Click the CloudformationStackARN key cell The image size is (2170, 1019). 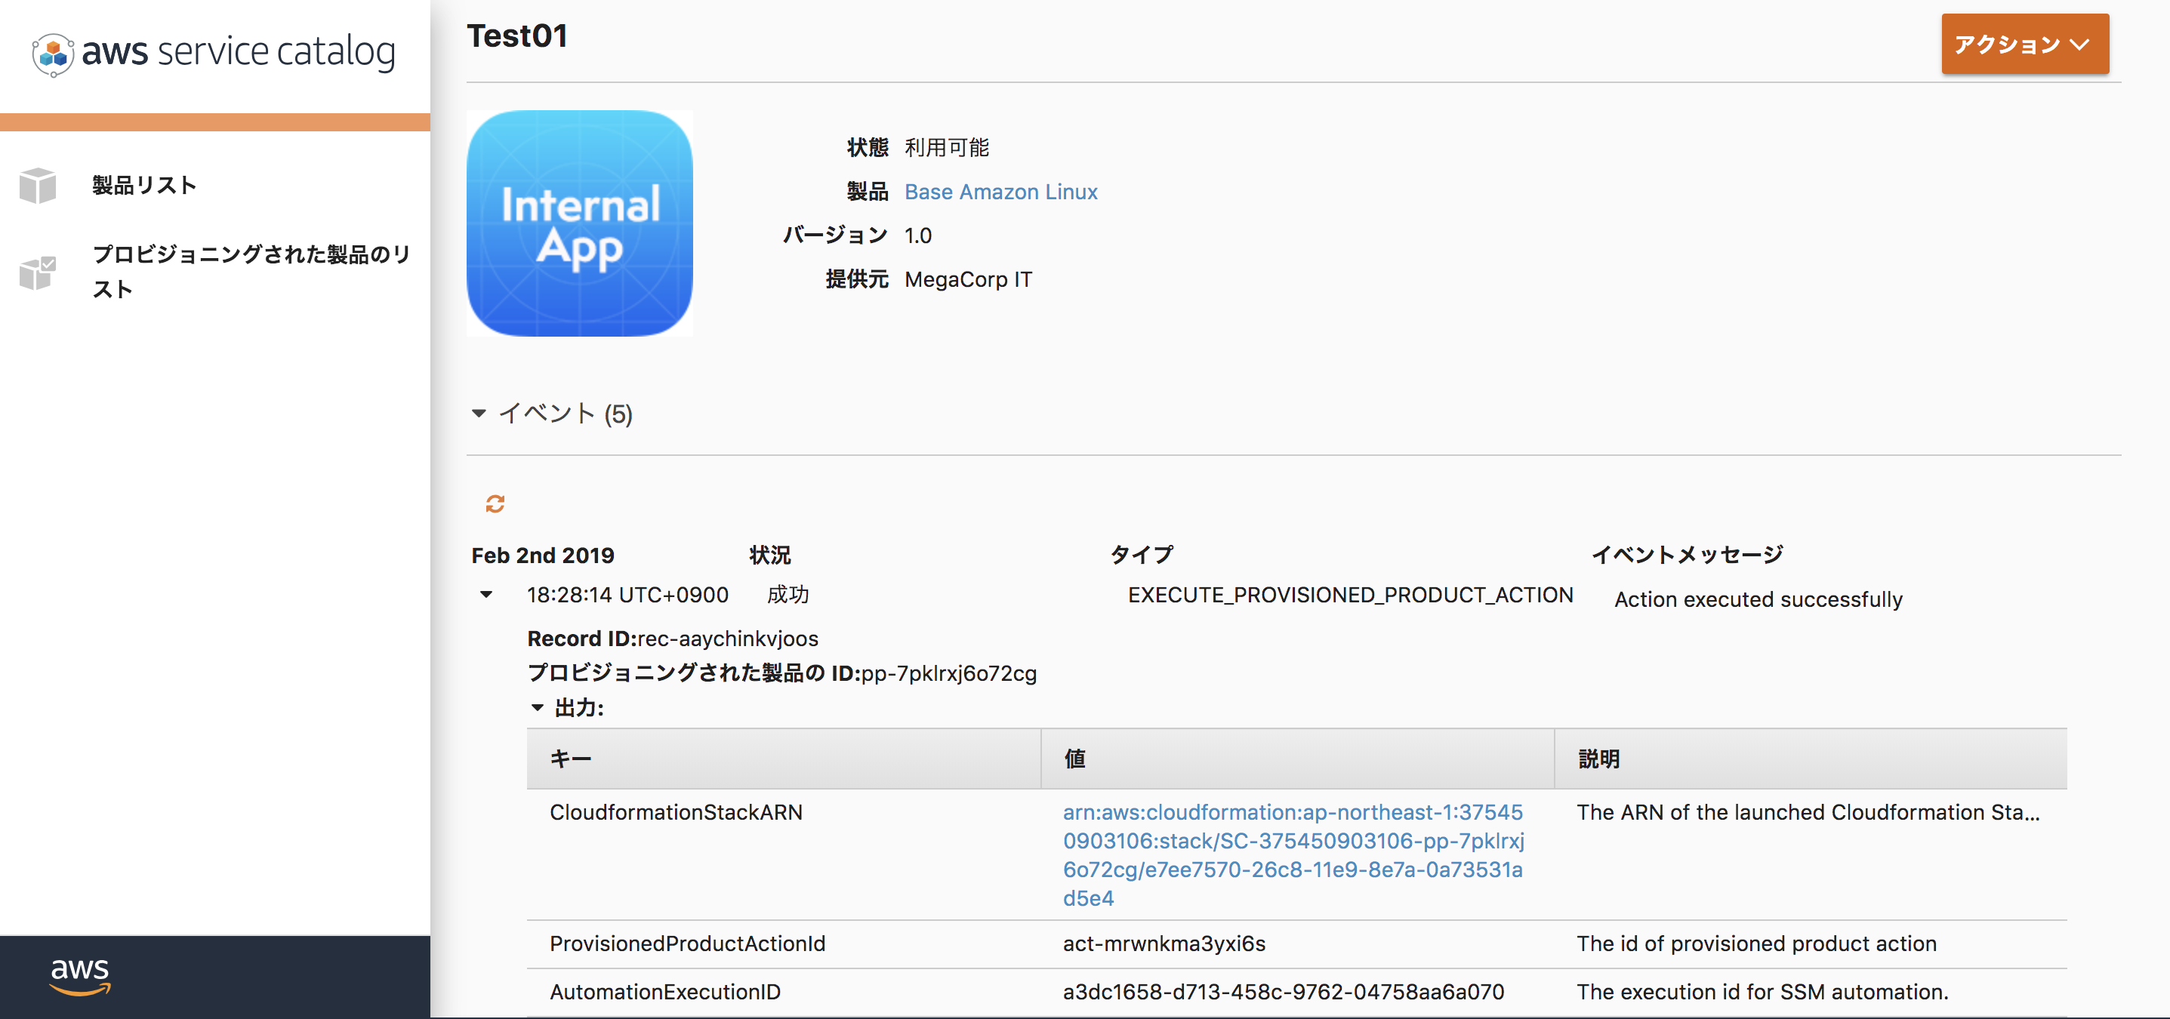tap(676, 813)
